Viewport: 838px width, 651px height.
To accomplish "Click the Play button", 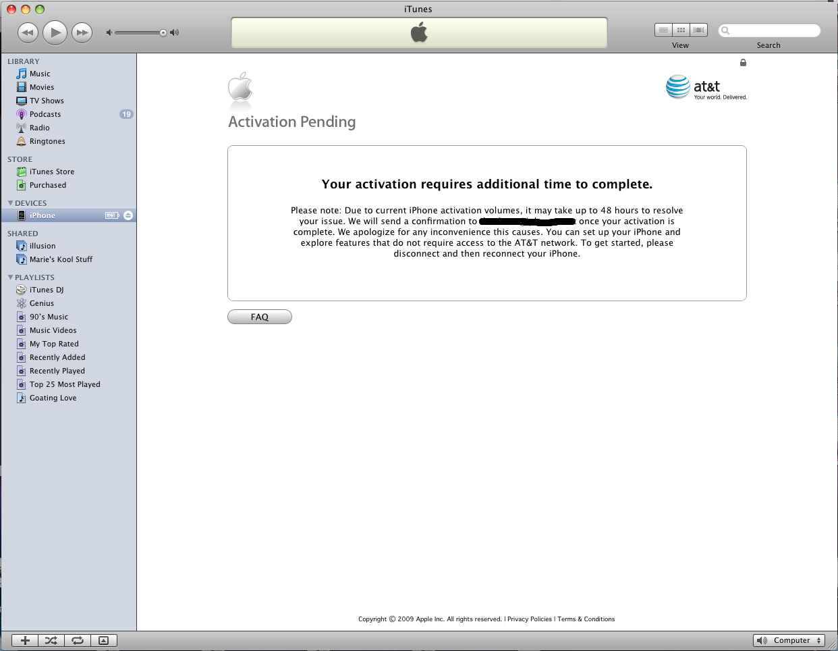I will (55, 32).
